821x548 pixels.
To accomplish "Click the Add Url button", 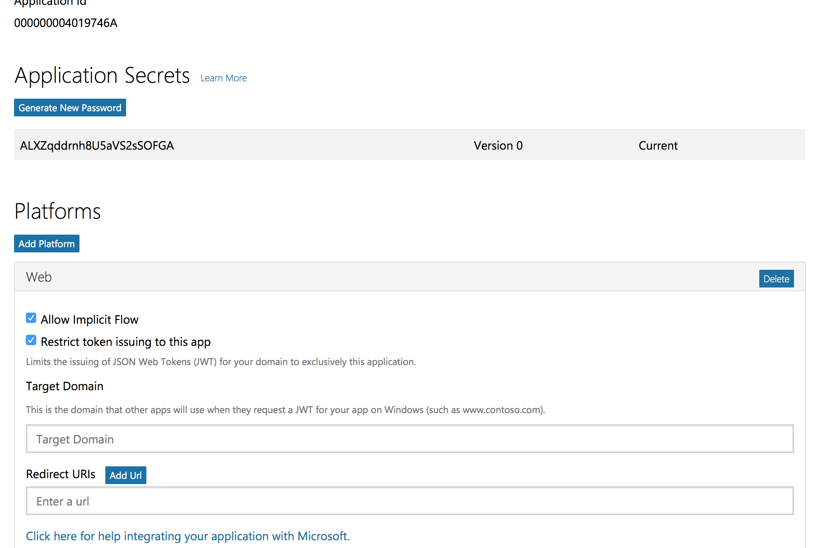I will 126,475.
